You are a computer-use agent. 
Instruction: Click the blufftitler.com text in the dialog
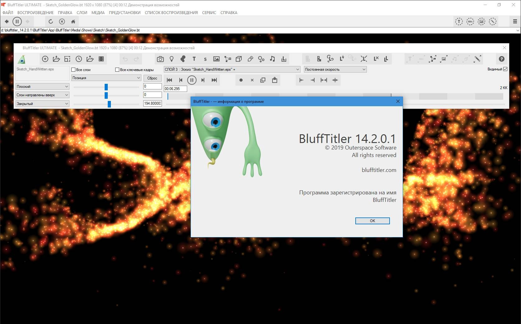pos(379,170)
